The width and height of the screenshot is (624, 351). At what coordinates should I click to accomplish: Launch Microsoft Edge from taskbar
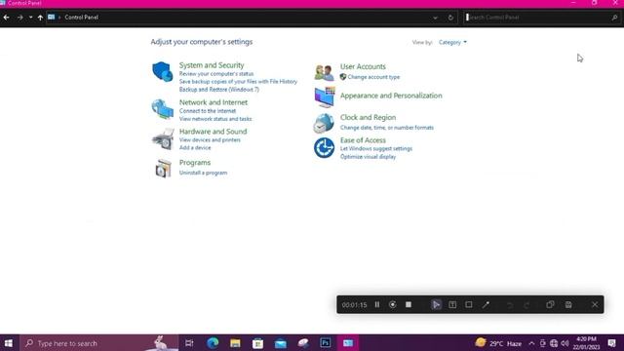tap(213, 343)
